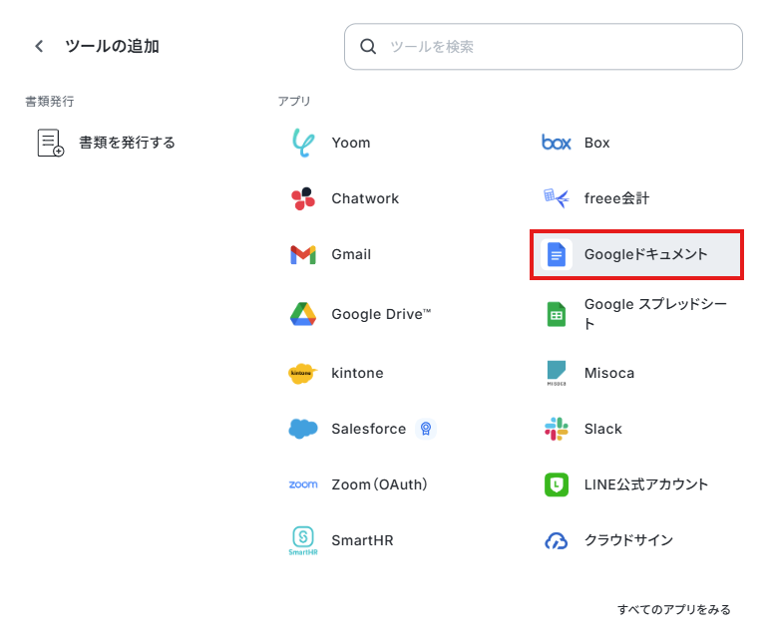This screenshot has width=769, height=644.
Task: Click the document-plus icon for 書類を発行する
Action: tap(51, 143)
